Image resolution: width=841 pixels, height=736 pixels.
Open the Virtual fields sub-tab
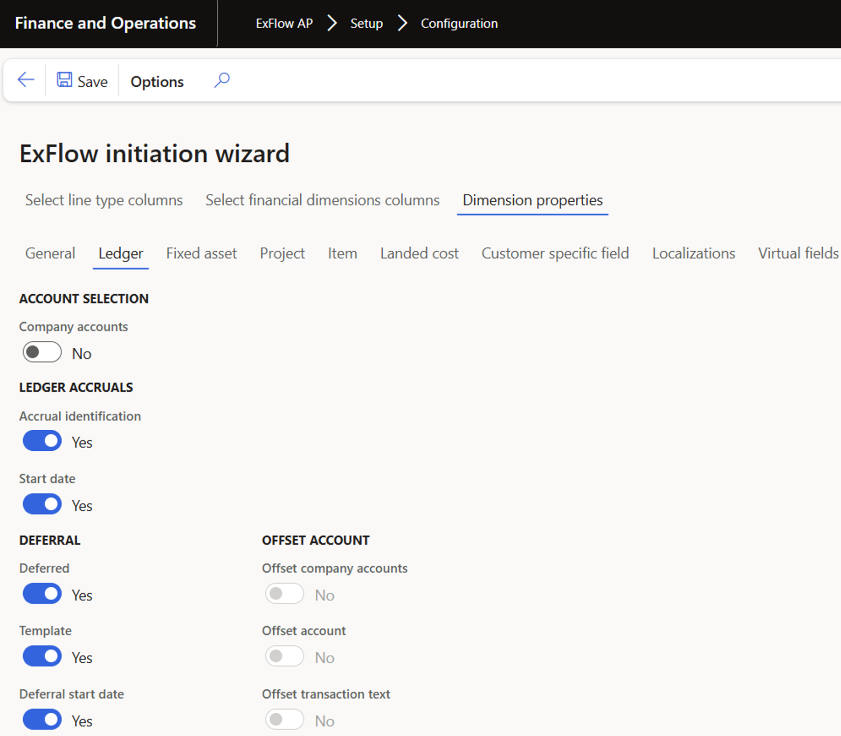(799, 253)
